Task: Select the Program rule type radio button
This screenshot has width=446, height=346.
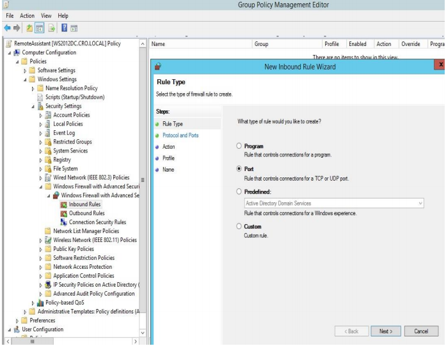Action: (239, 146)
